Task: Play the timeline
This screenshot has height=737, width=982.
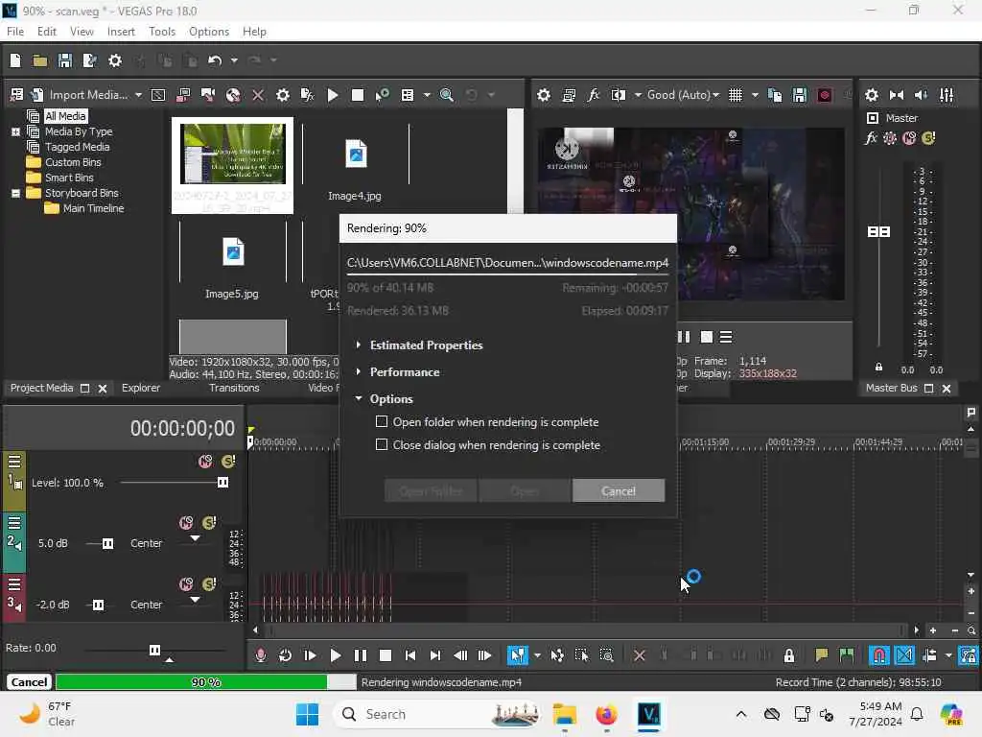Action: click(335, 655)
